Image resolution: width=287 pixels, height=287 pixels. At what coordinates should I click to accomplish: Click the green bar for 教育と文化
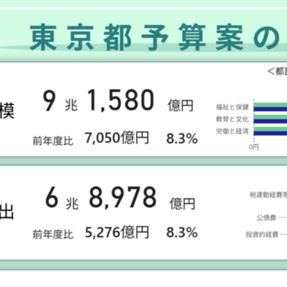[270, 117]
